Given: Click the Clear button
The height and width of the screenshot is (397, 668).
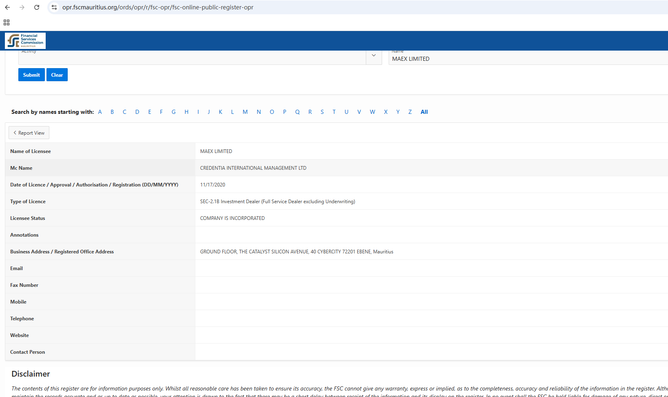Looking at the screenshot, I should point(57,75).
